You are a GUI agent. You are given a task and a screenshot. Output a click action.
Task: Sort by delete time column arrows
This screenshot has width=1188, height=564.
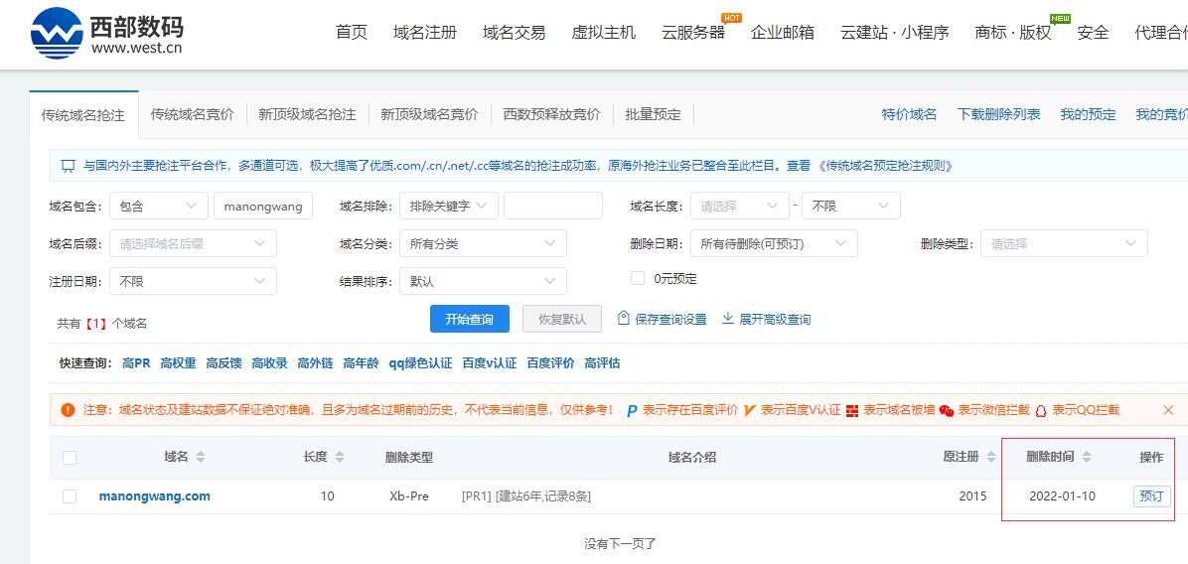point(1087,457)
